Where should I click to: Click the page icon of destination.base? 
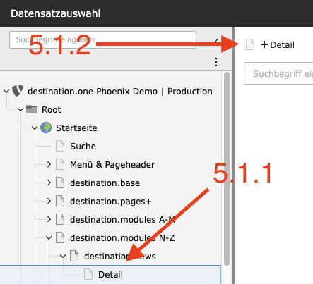60,183
